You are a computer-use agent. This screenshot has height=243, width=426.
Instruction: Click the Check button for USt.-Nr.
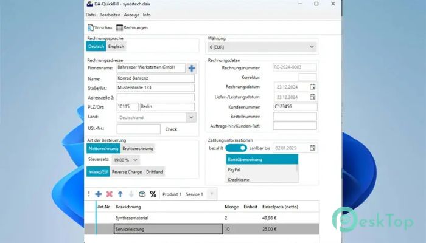[171, 129]
